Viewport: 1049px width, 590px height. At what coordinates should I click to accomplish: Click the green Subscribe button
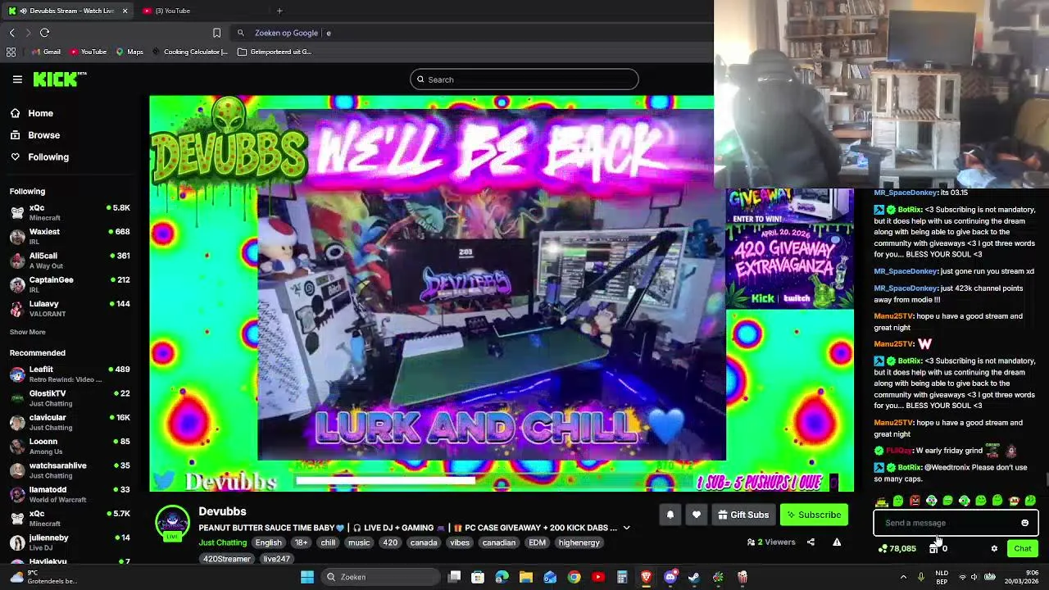[814, 515]
